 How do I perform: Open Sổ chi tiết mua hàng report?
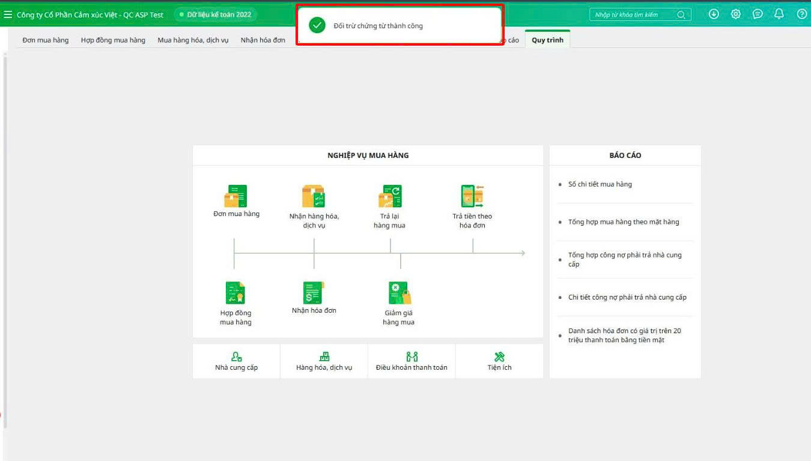click(x=600, y=184)
